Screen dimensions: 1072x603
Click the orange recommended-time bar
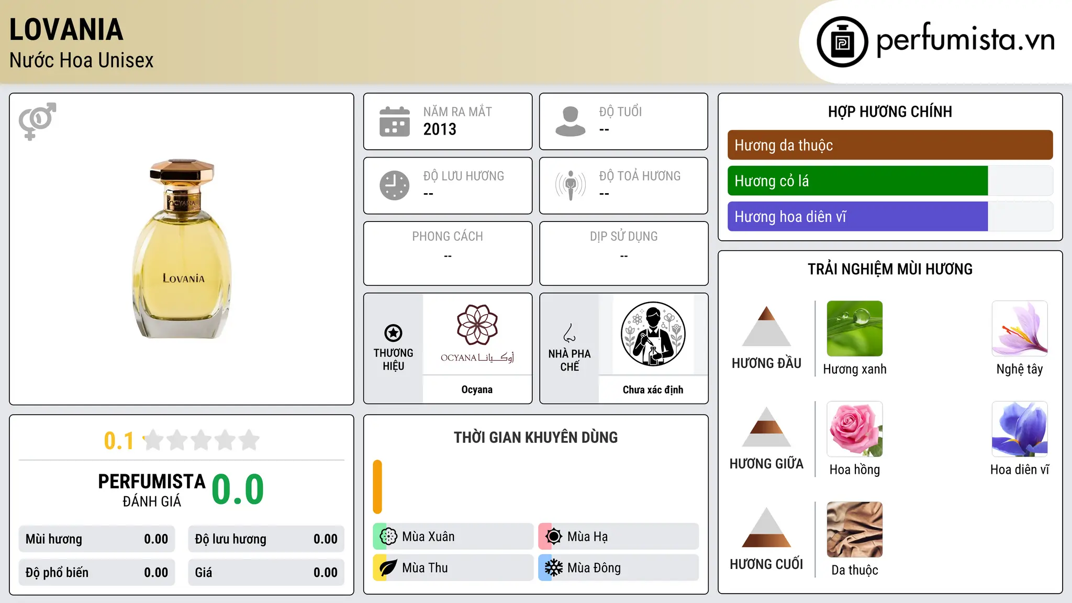(x=377, y=487)
